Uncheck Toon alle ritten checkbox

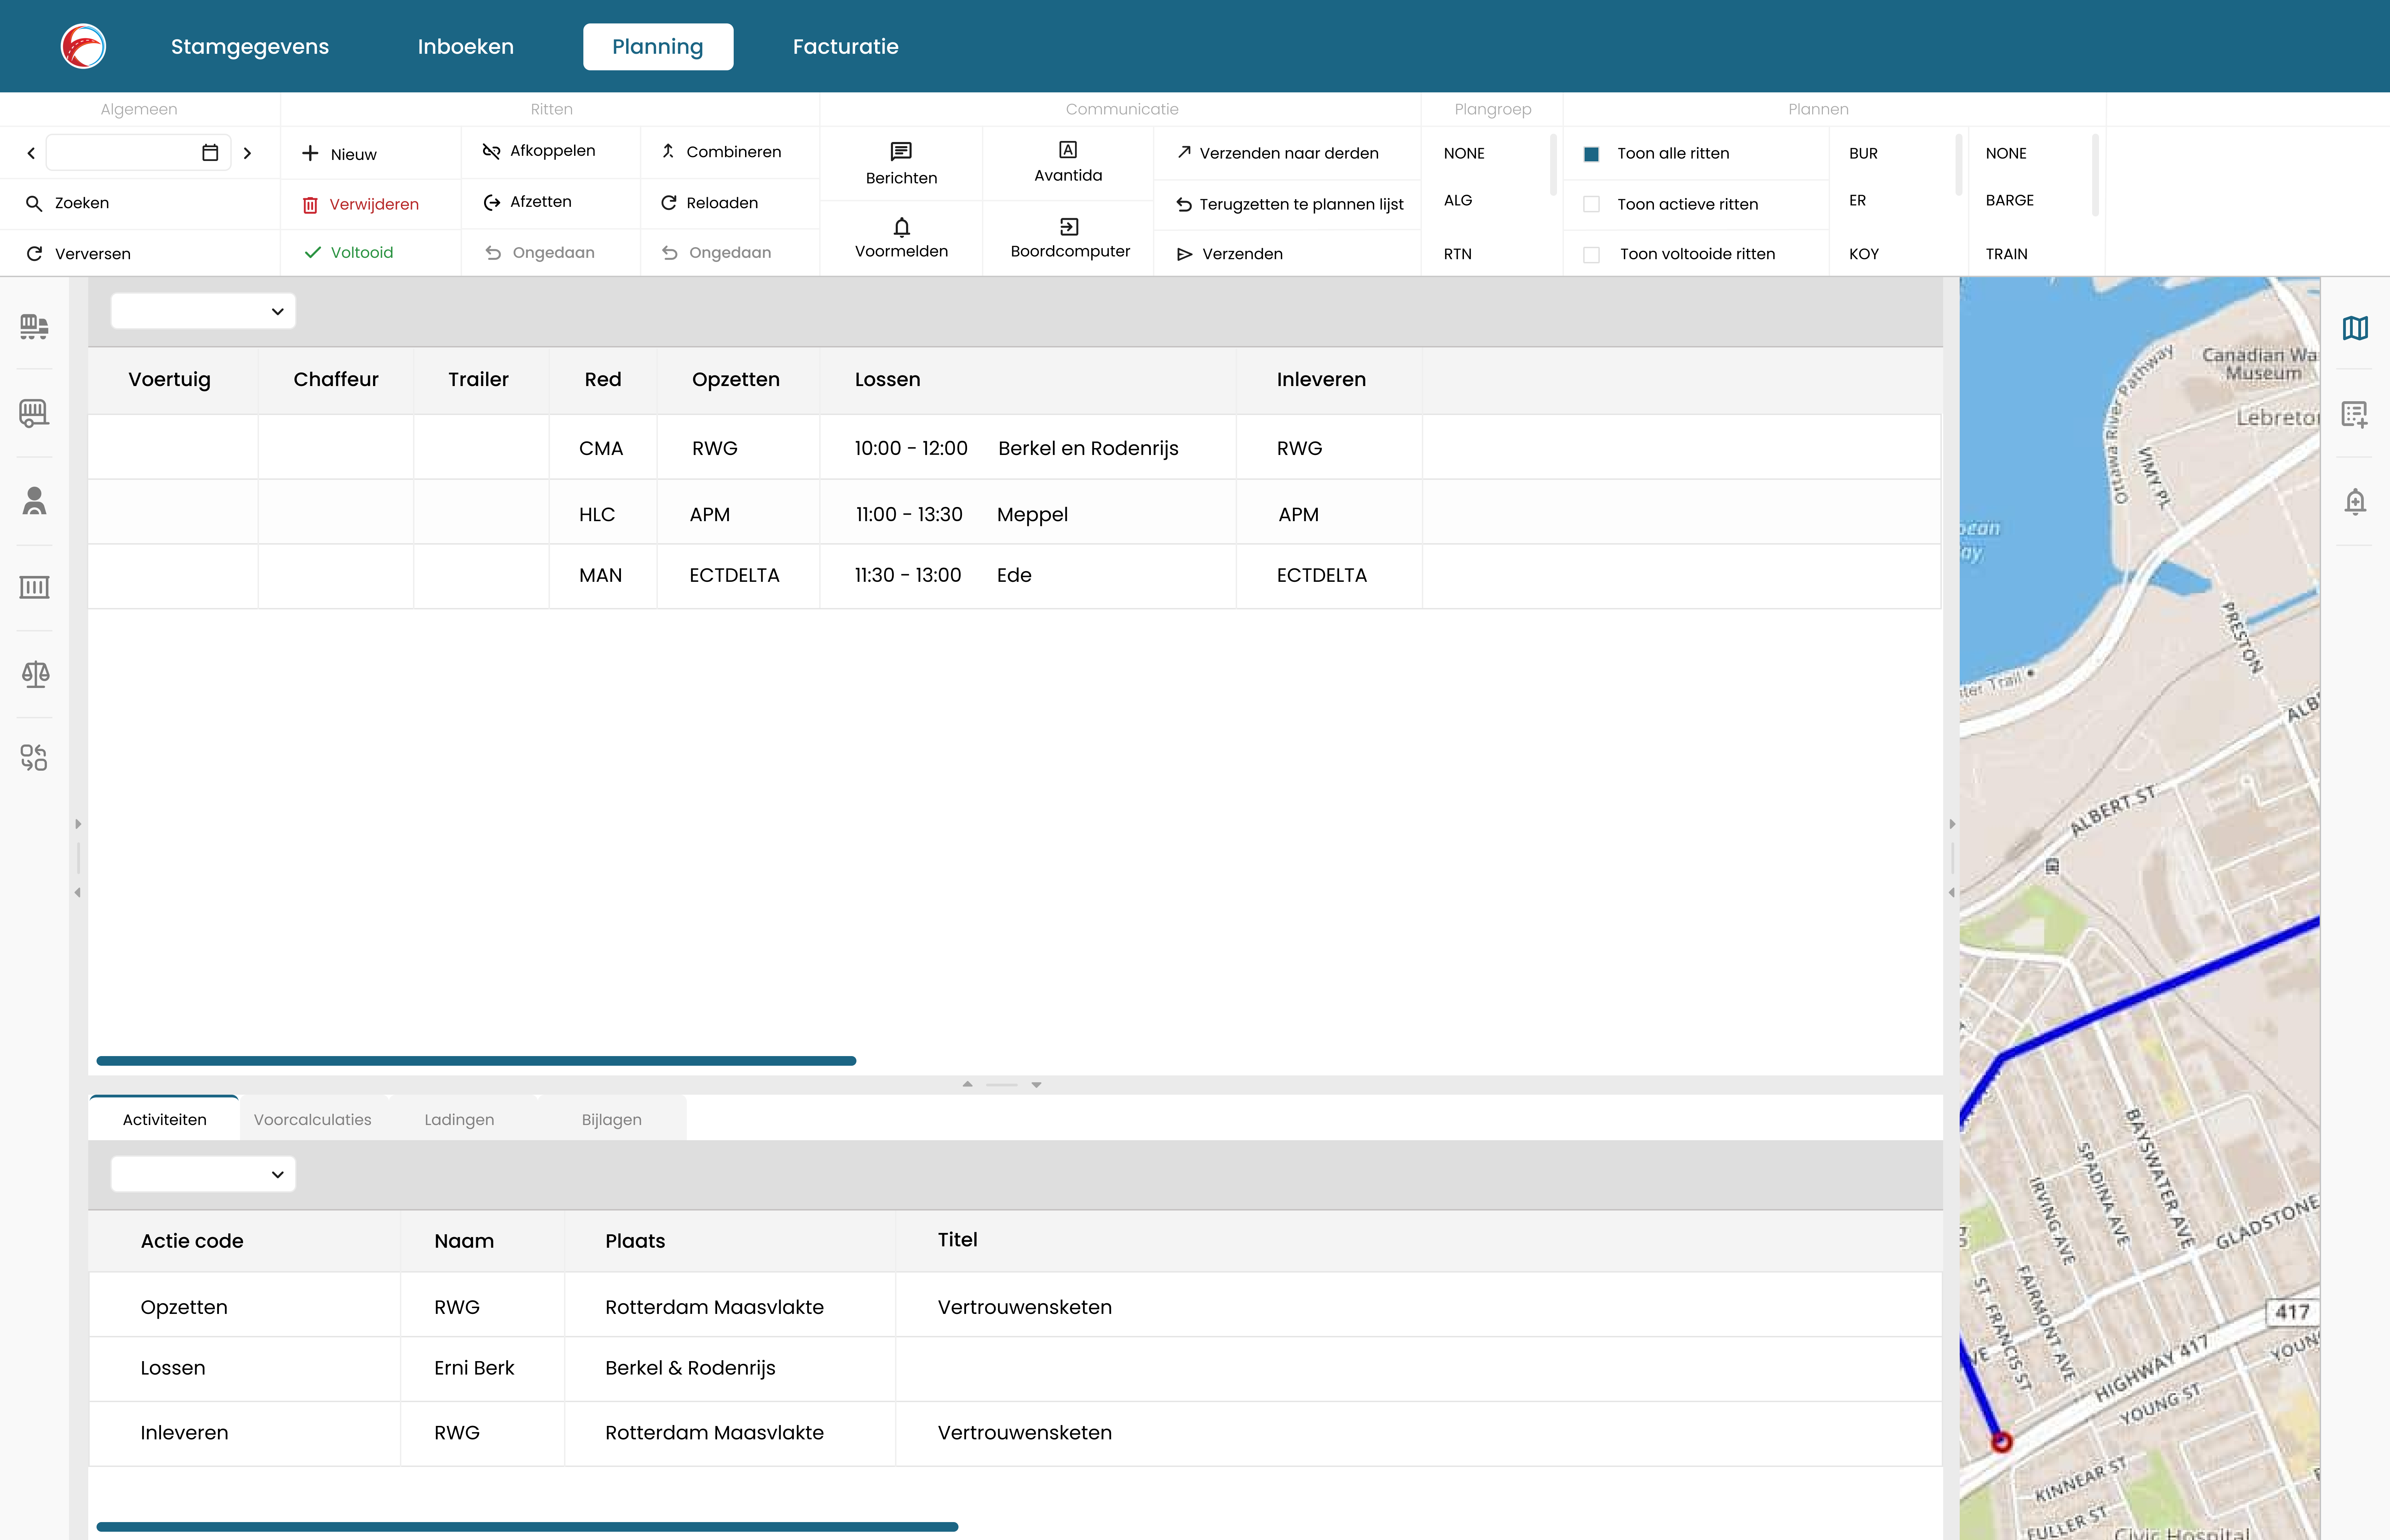(x=1592, y=154)
